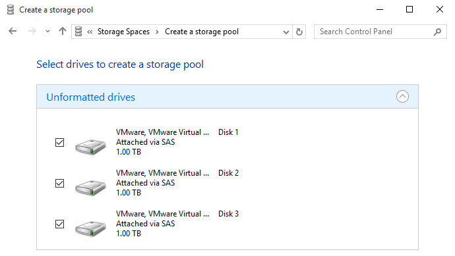
Task: Uncheck the Disk 1 checkbox
Action: (x=59, y=143)
